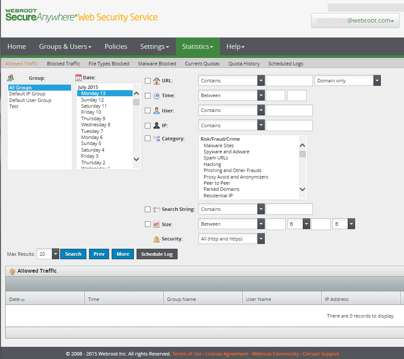Viewport: 404px width, 359px height.
Task: Click the Category tree icon
Action: coord(156,139)
